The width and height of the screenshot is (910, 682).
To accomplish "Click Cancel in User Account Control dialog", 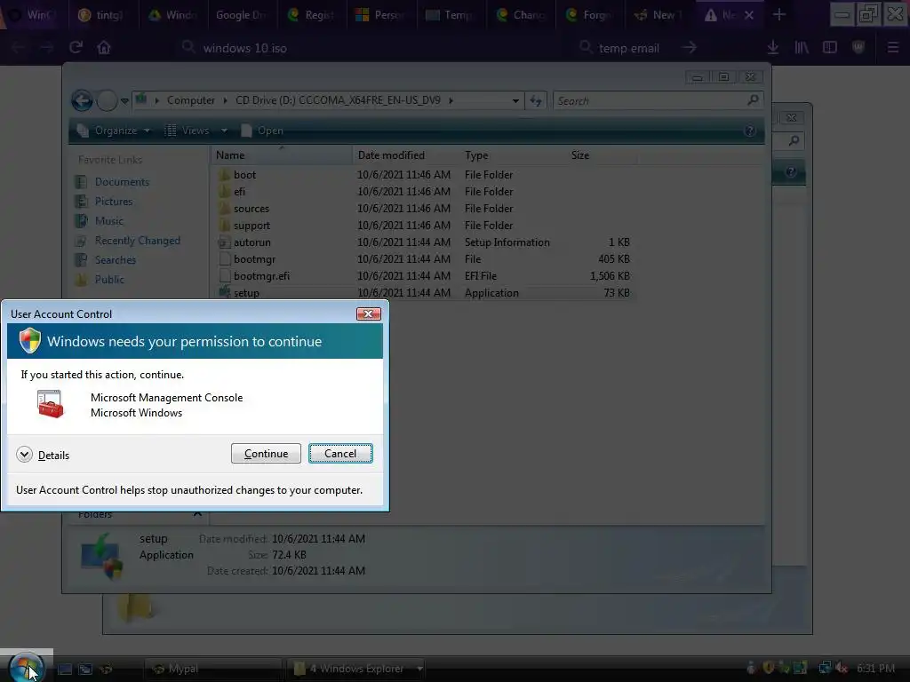I will tap(340, 454).
